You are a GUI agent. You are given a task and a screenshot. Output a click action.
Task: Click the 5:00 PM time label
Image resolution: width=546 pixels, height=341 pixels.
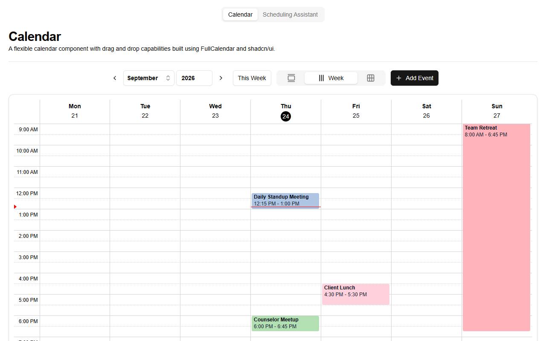[28, 300]
